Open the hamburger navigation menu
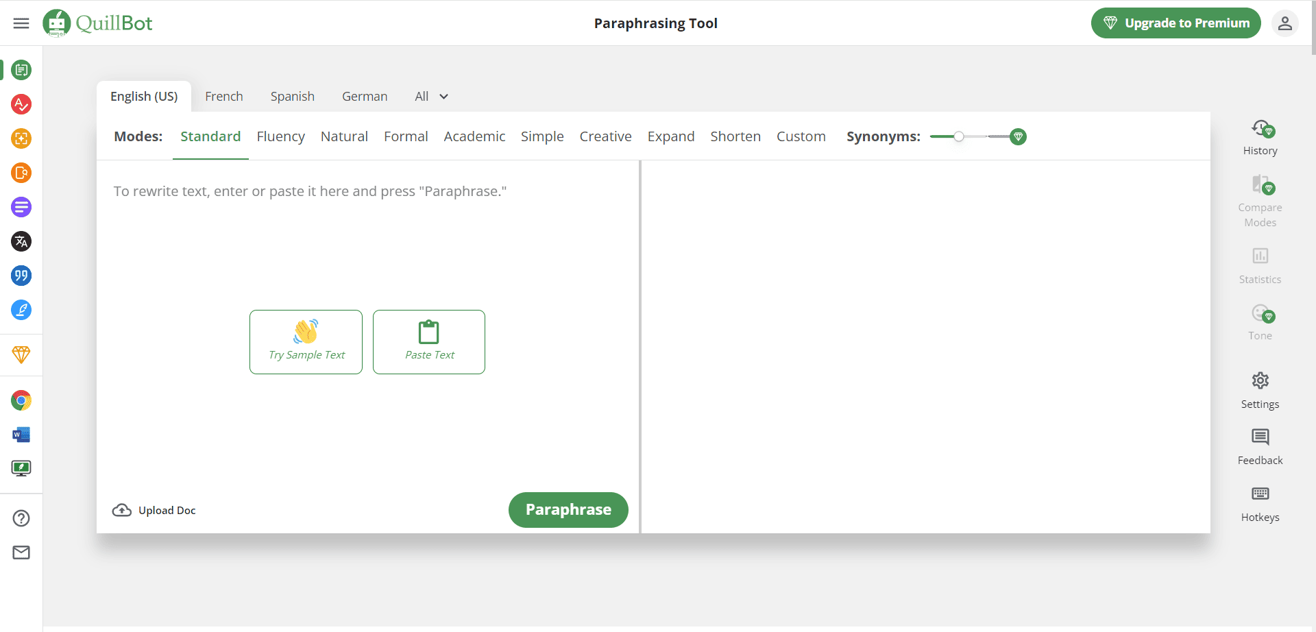Viewport: 1316px width, 632px height. tap(21, 23)
